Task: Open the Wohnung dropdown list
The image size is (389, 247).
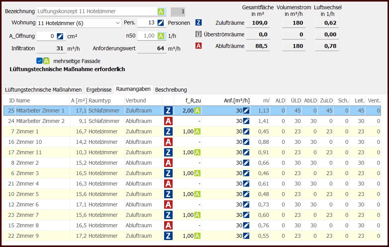Action: (118, 23)
